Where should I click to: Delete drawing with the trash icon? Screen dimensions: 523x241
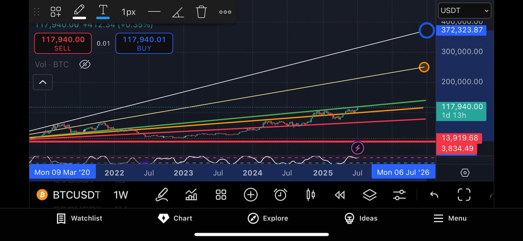coord(201,12)
